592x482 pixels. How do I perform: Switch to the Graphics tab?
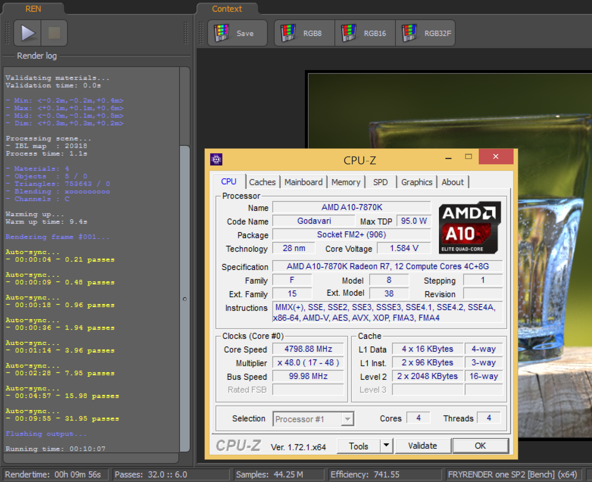(417, 182)
